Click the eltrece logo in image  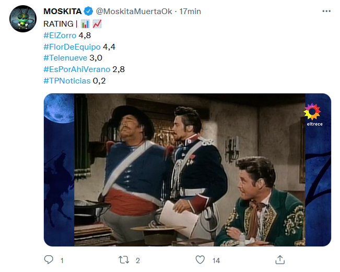(313, 115)
